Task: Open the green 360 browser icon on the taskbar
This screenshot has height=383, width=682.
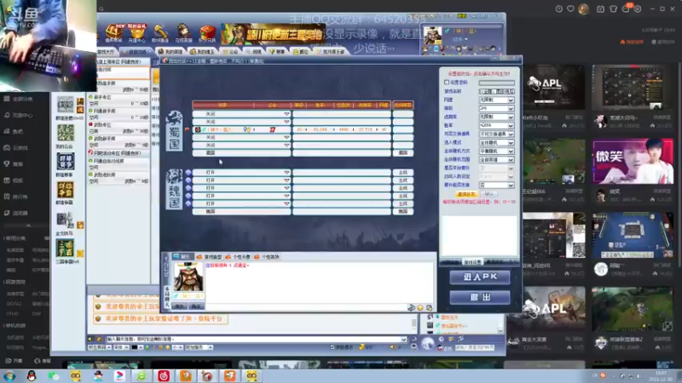Action: click(142, 375)
